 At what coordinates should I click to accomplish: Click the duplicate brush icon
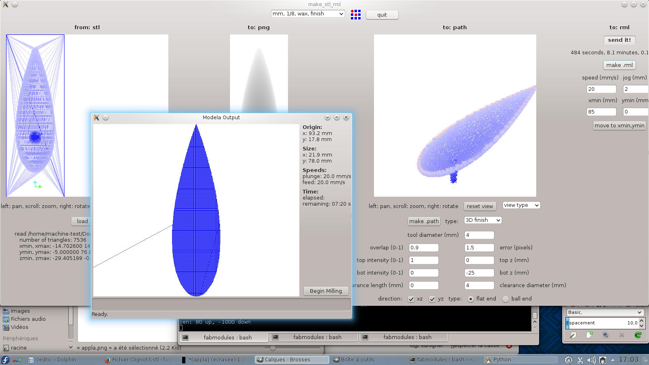605,335
